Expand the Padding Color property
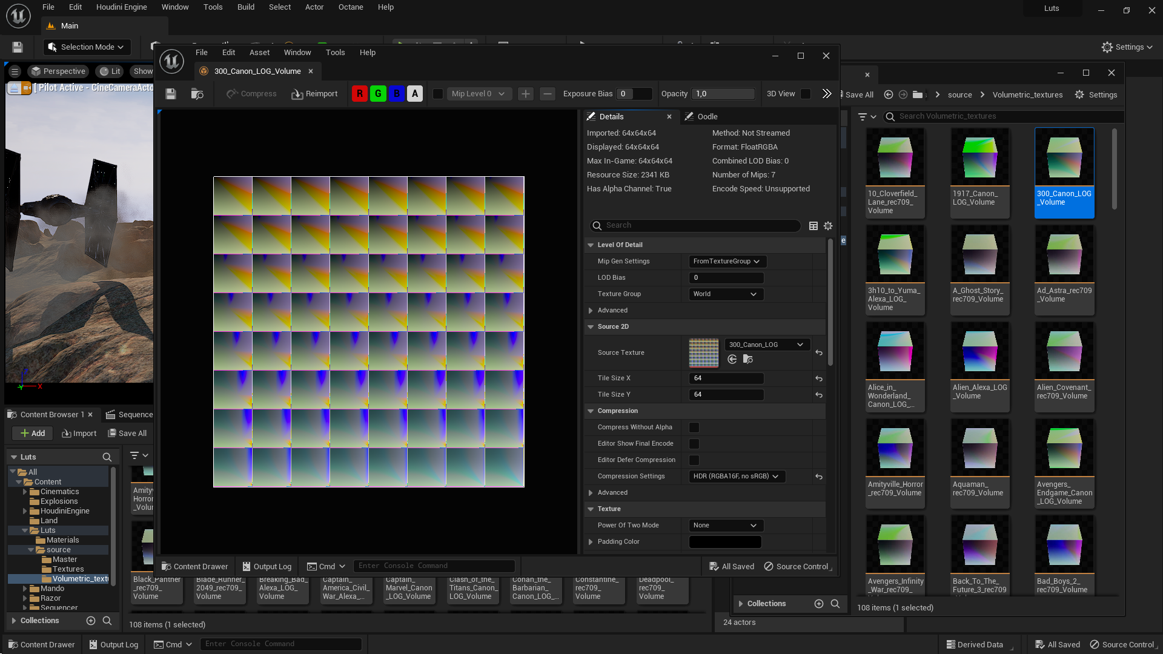Screen dimensions: 1163x654 [x=591, y=542]
